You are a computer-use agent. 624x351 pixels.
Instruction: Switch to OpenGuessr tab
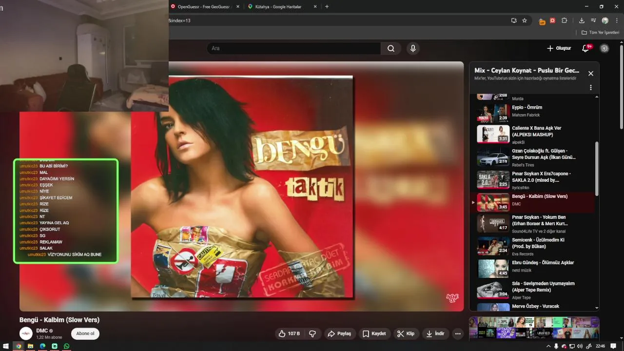coord(205,6)
